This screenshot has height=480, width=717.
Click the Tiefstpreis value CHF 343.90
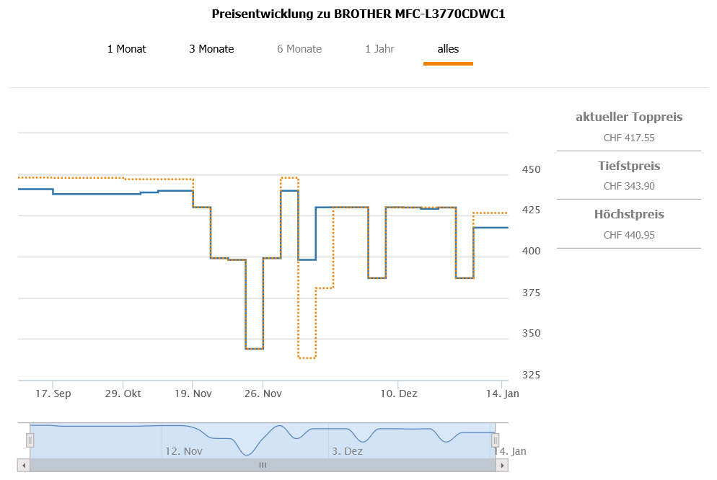pyautogui.click(x=629, y=186)
